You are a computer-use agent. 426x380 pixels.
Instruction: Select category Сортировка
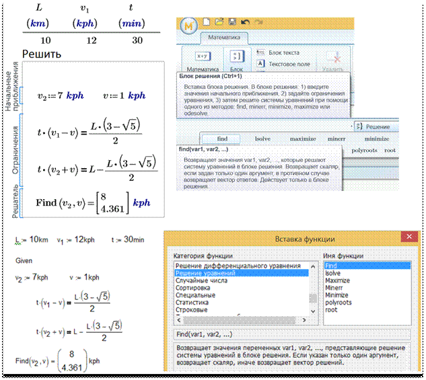click(x=241, y=288)
